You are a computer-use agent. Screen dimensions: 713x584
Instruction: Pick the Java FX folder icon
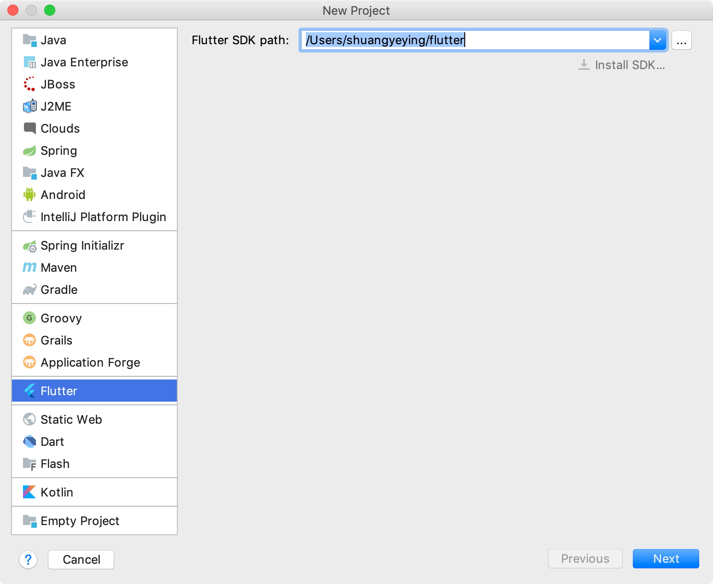coord(29,173)
